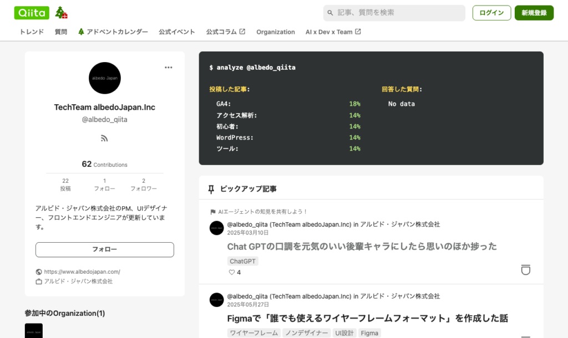Select the ChatGPT tag
This screenshot has width=568, height=338.
pos(243,261)
